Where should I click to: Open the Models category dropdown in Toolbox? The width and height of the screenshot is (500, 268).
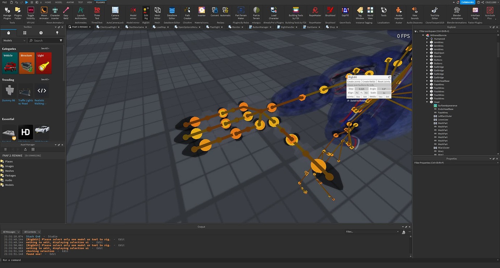[14, 41]
